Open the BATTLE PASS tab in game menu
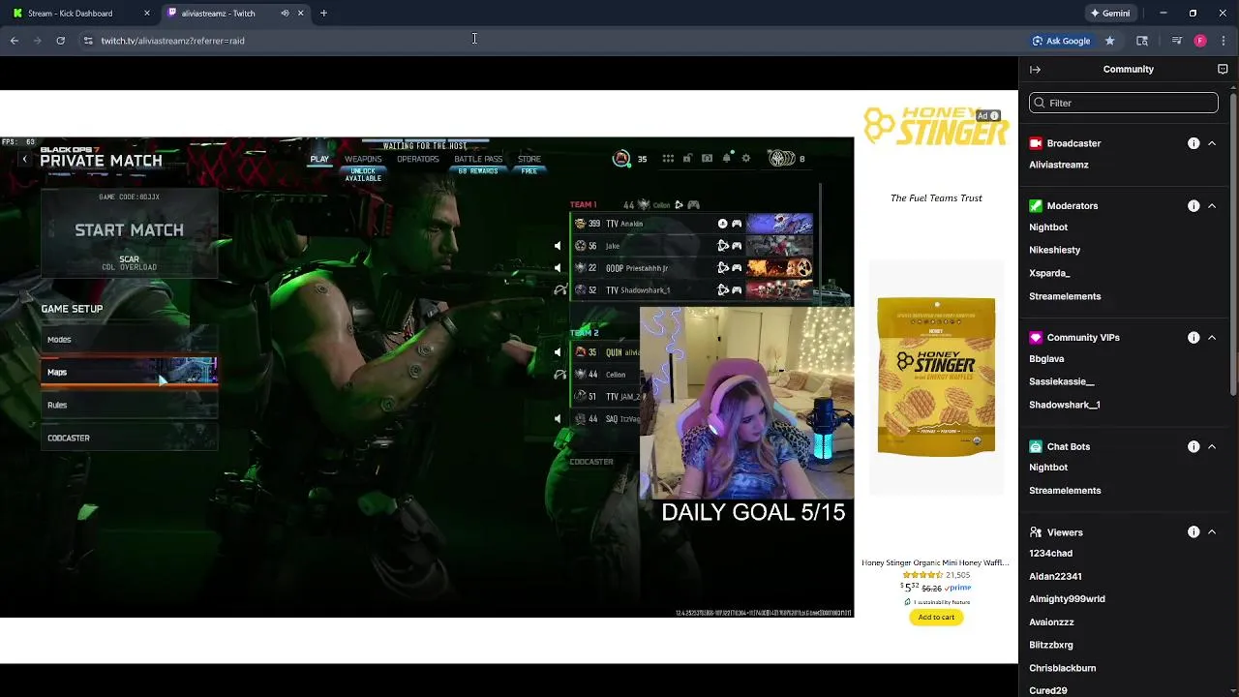1239x697 pixels. (x=478, y=159)
